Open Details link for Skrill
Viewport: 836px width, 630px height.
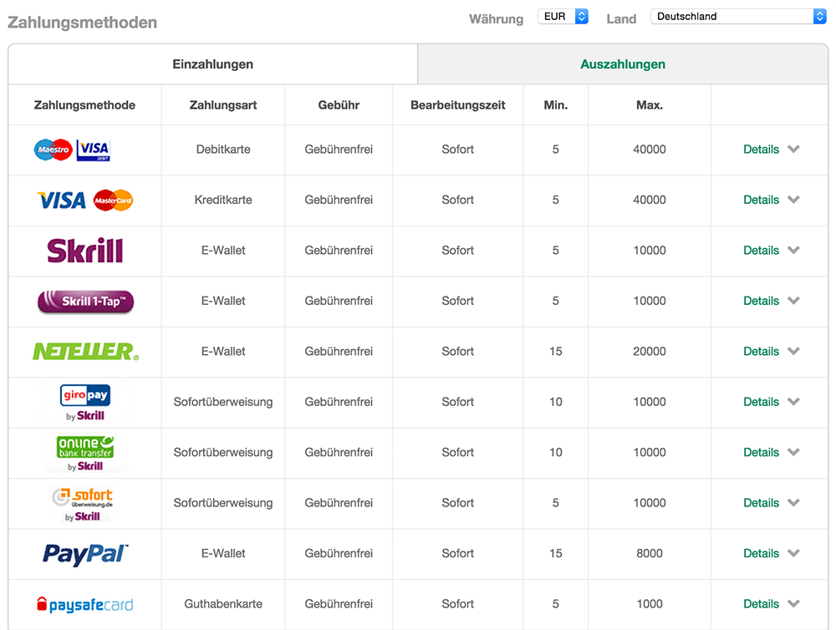tap(761, 251)
